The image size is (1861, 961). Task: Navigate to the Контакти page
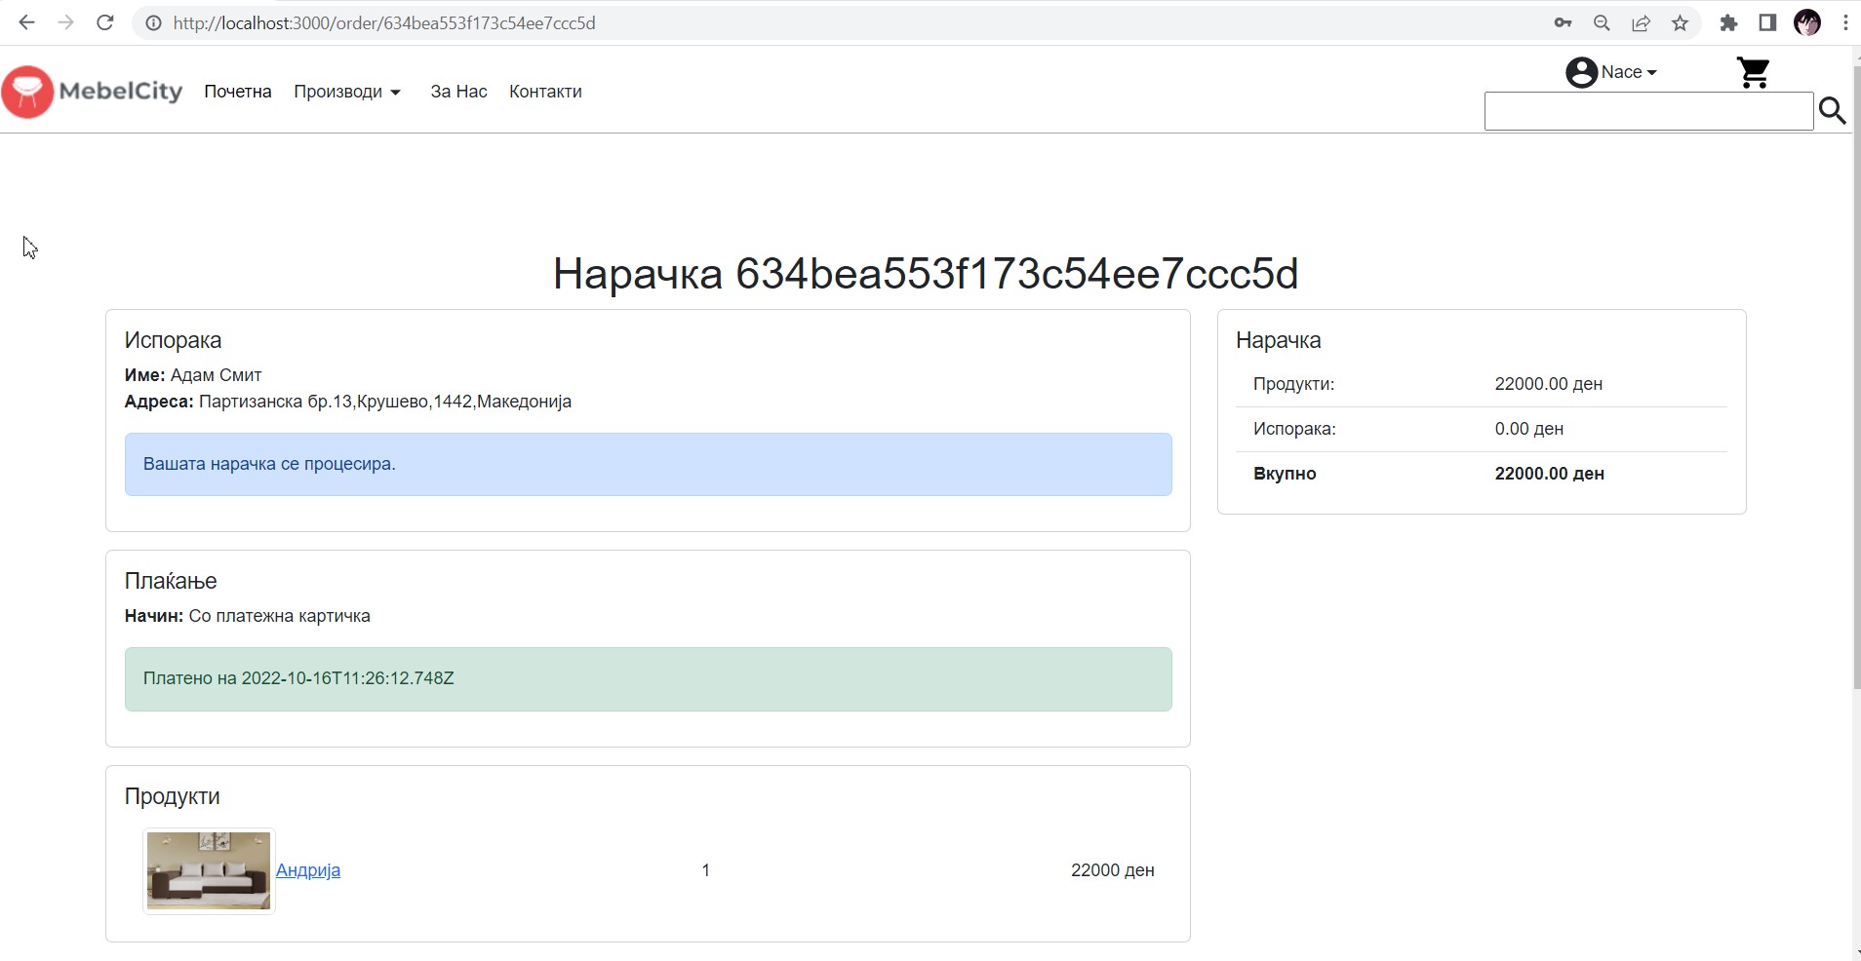[x=545, y=92]
